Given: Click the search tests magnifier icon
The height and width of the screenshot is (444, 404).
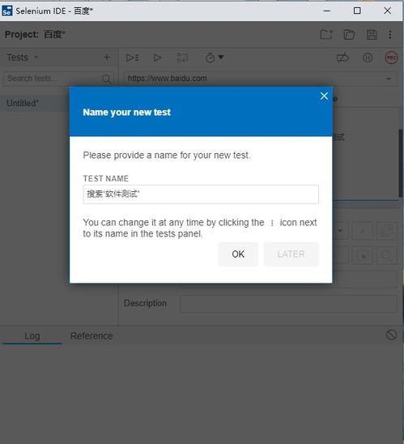Looking at the screenshot, I should pyautogui.click(x=106, y=79).
